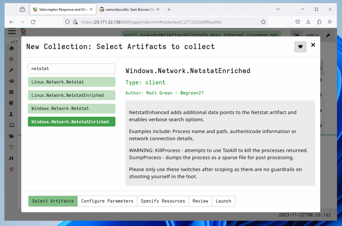Open Virtual Filesystem folder icon

click(12, 136)
